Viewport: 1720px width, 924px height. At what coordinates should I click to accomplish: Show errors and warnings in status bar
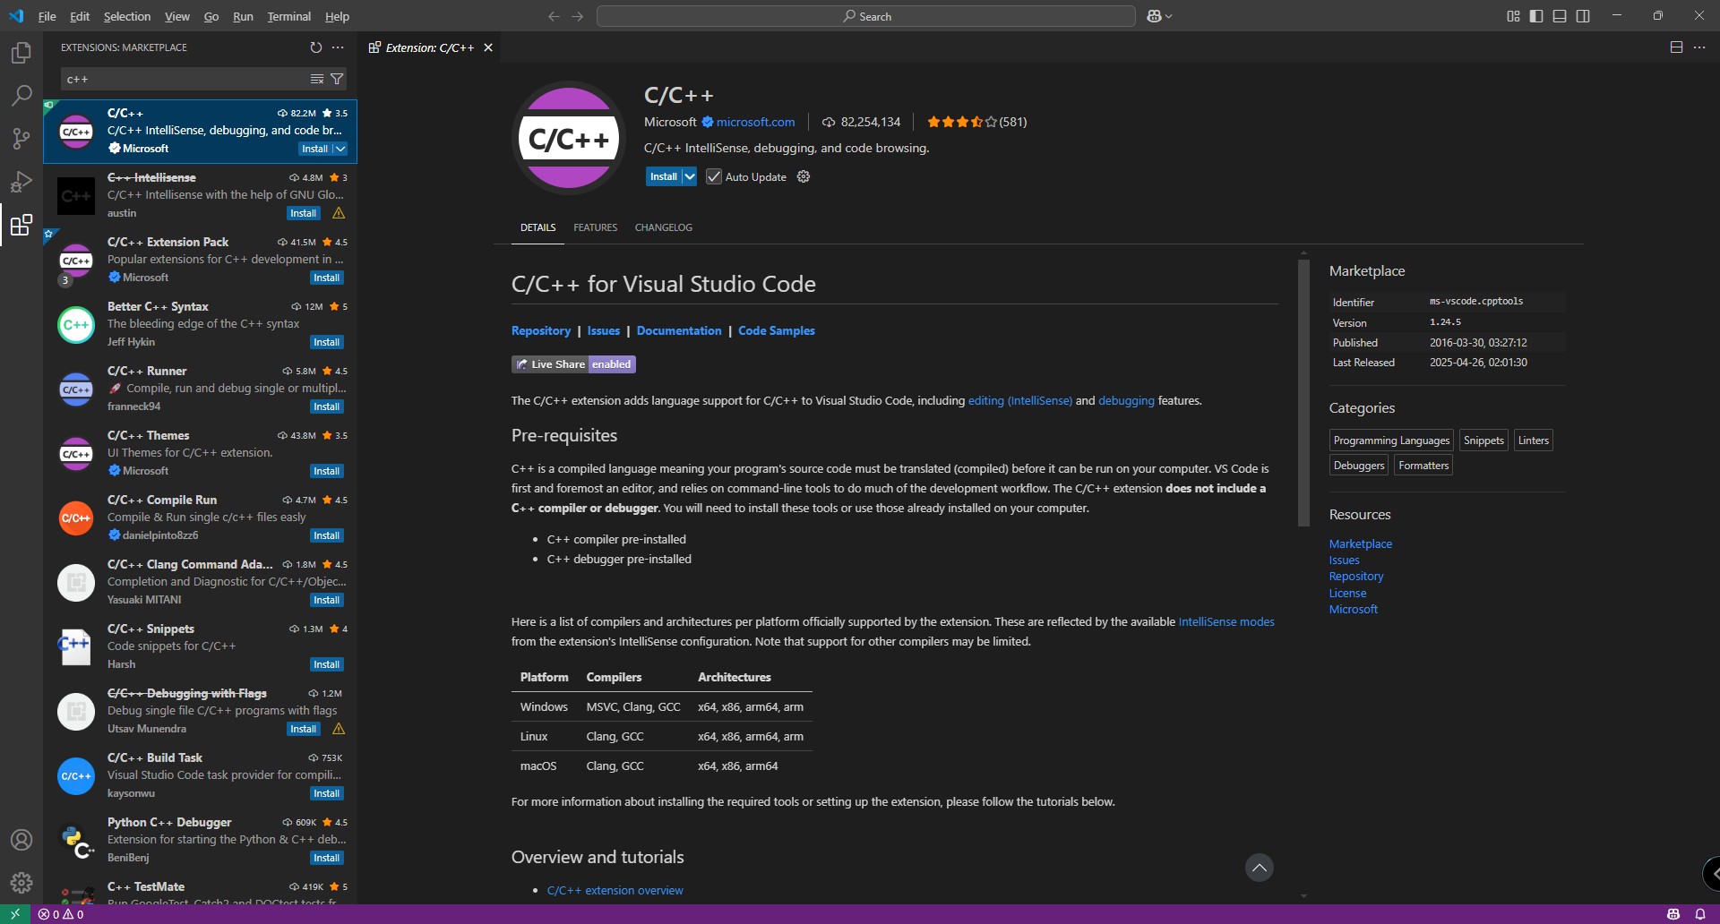pos(61,914)
